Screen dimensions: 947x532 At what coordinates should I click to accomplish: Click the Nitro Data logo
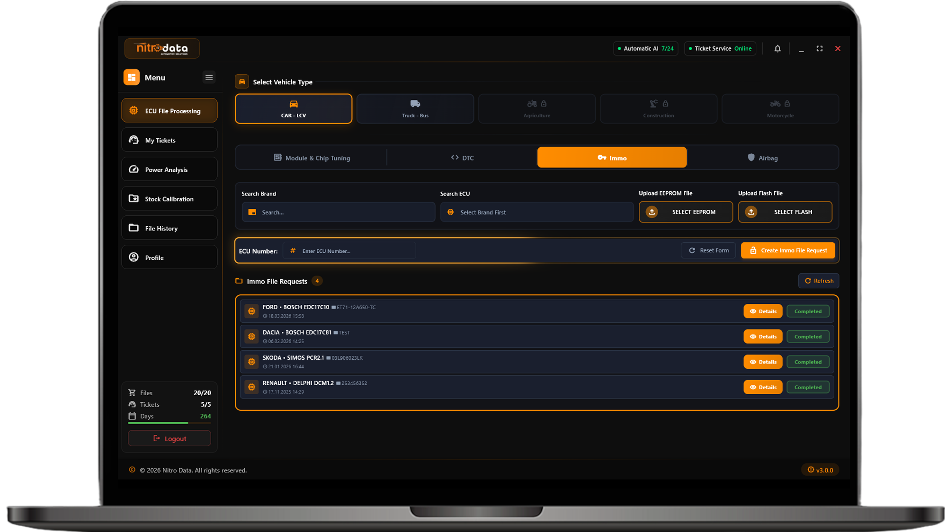coord(162,48)
